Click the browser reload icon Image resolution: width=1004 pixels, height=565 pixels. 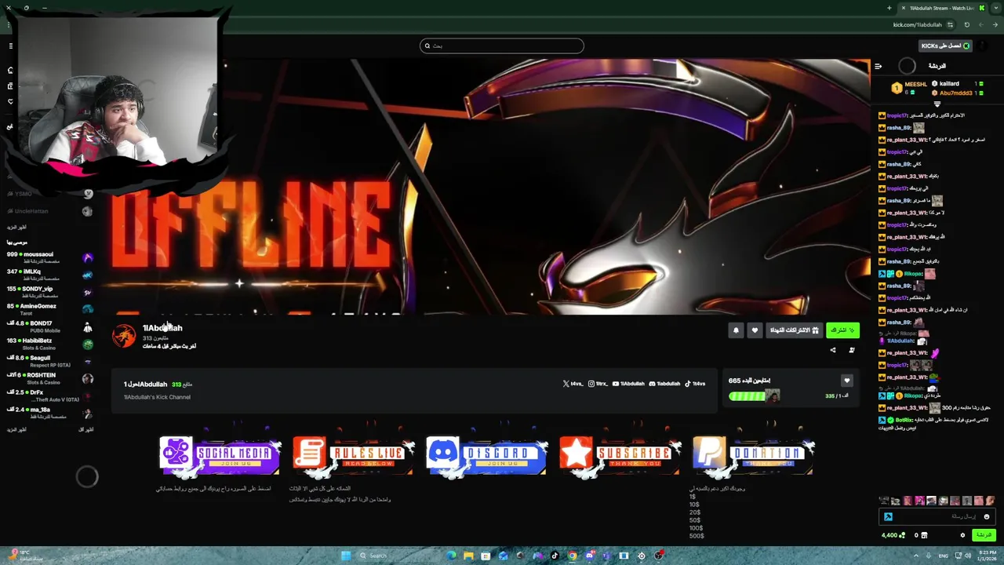pyautogui.click(x=966, y=24)
